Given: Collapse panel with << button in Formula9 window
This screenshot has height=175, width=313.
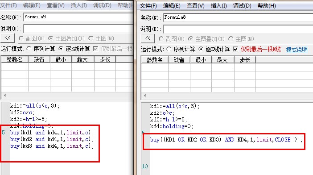Looking at the screenshot, I should (8, 38).
